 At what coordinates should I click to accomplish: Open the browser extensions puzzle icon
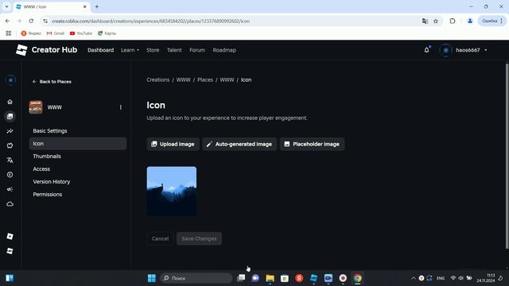453,21
